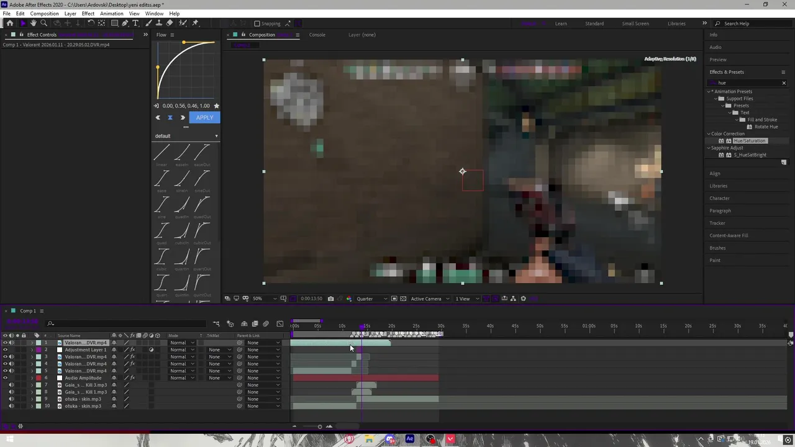Select the Zoom magnifier tool

(x=43, y=23)
